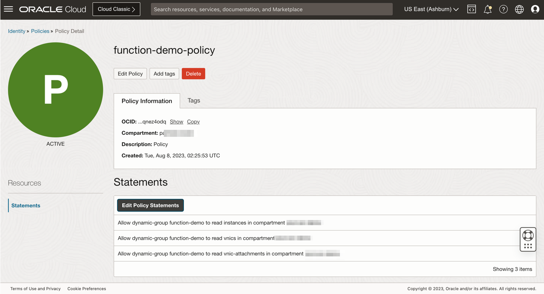Switch to the Cloud Classic console
Viewport: 544px width, 294px height.
[116, 9]
